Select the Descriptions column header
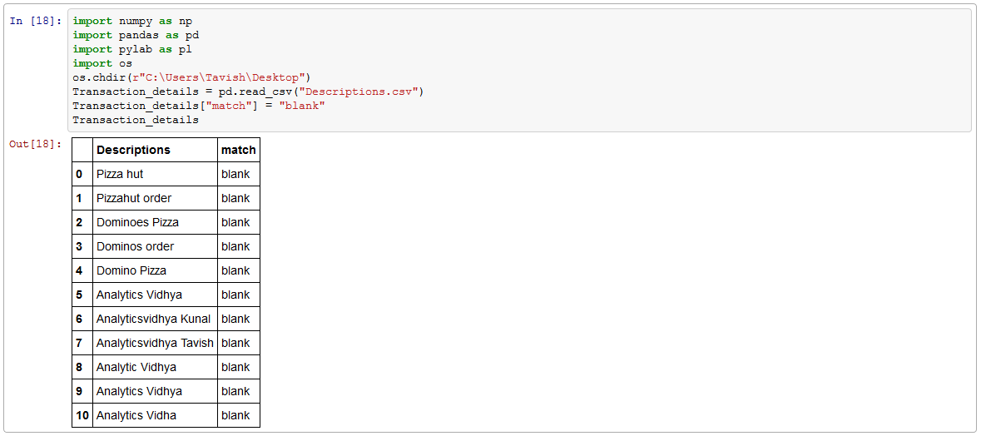The width and height of the screenshot is (981, 436). coord(133,150)
